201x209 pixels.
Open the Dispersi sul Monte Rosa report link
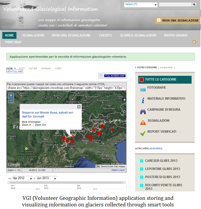[48, 115]
